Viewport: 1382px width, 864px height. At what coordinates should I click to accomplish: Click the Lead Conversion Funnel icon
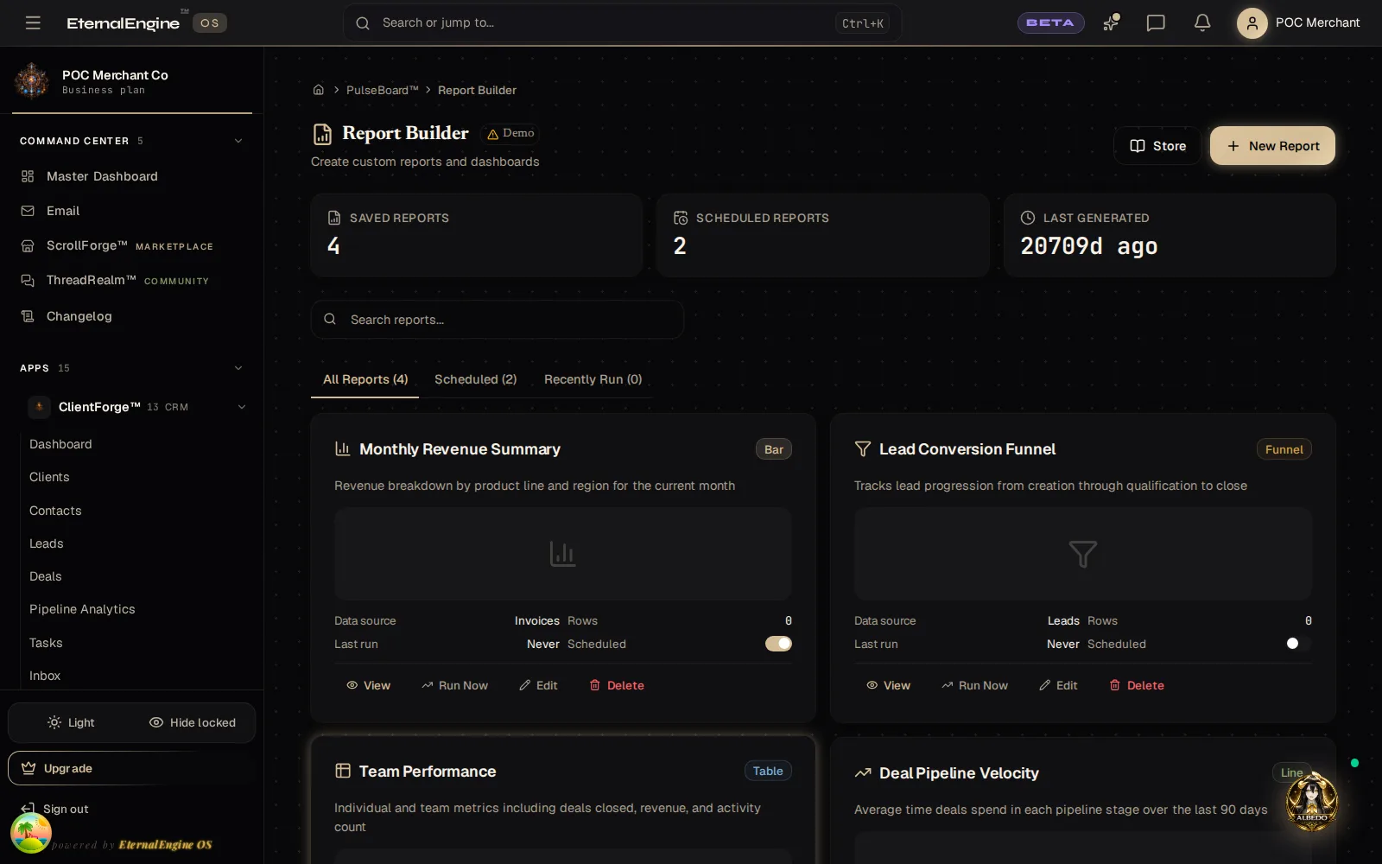point(862,448)
